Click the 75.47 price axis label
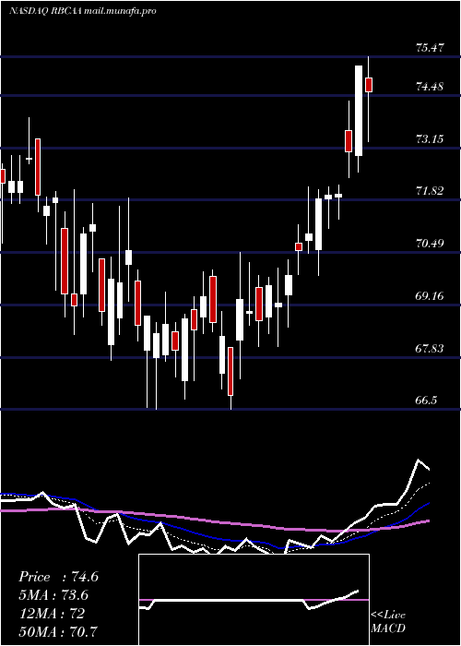 pos(430,48)
